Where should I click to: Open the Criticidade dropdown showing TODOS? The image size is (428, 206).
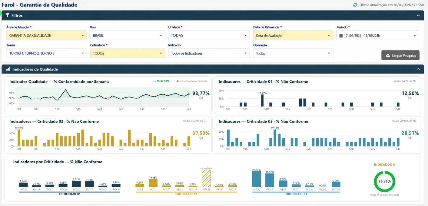click(128, 53)
